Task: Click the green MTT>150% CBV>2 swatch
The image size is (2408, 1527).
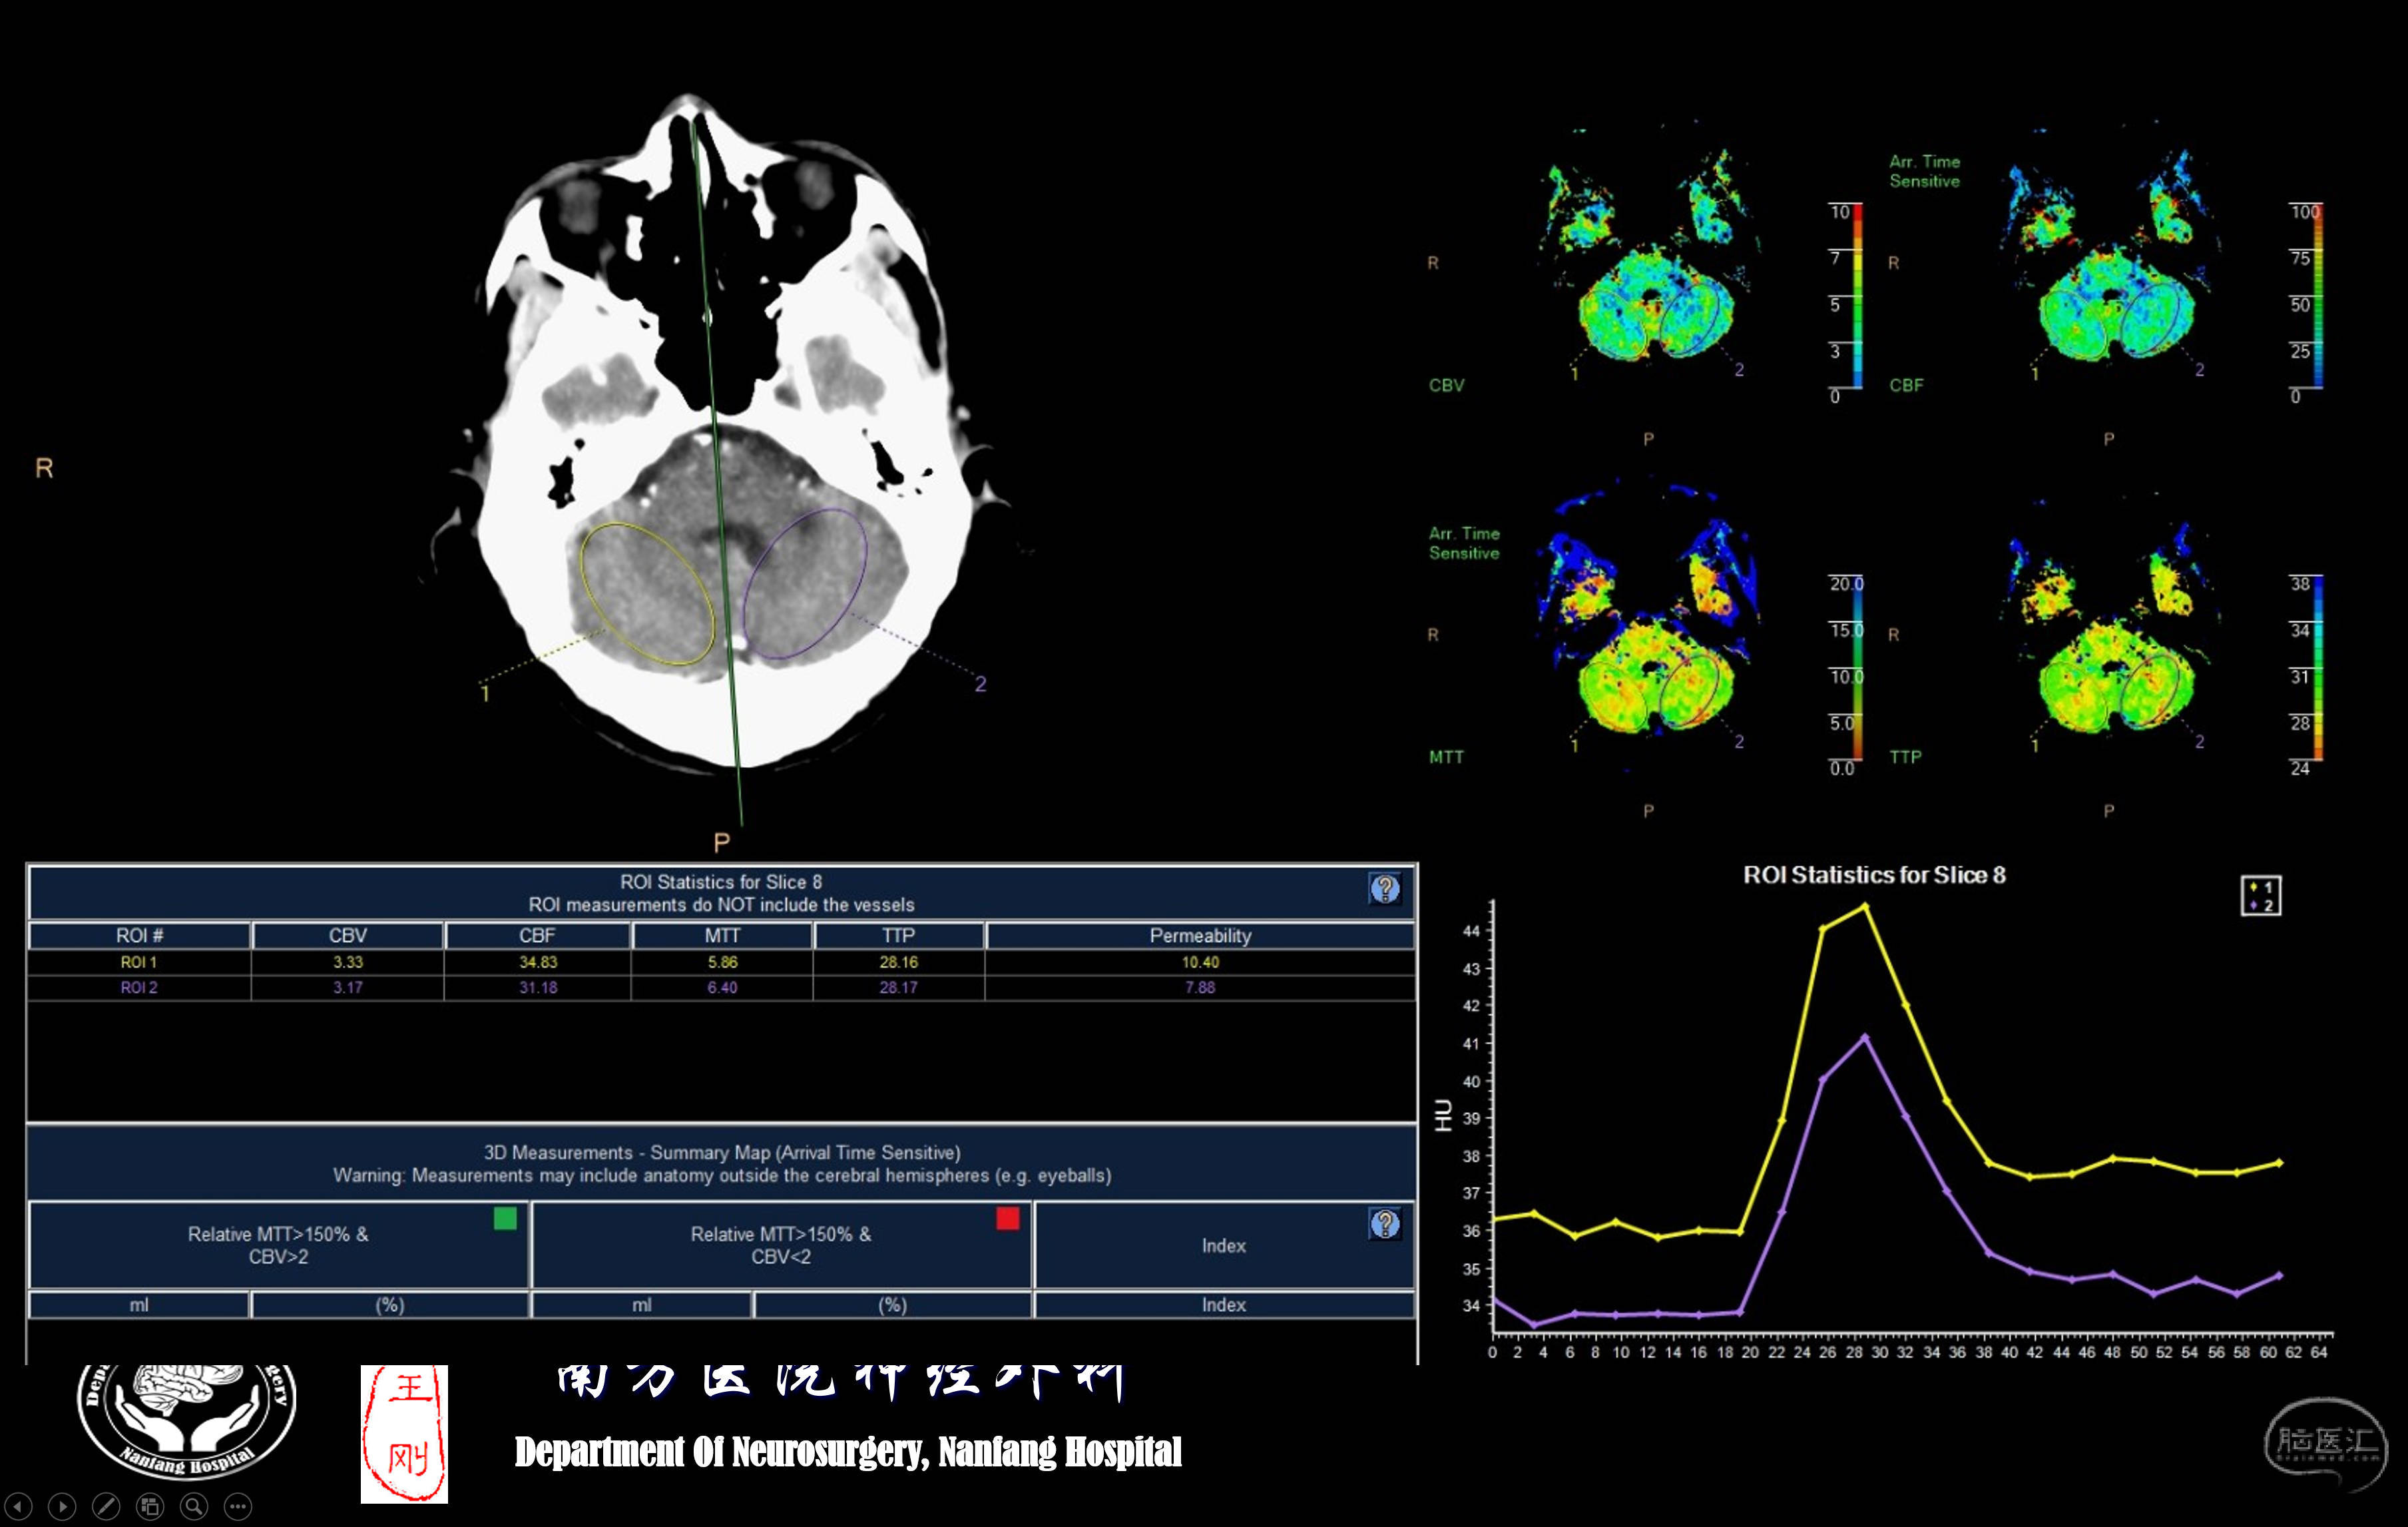Action: [505, 1218]
